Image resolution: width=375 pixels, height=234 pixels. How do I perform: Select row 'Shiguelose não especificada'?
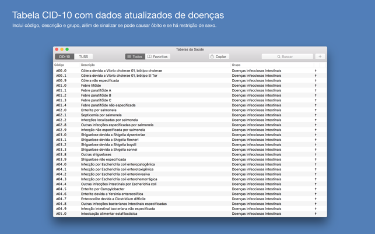pos(190,159)
